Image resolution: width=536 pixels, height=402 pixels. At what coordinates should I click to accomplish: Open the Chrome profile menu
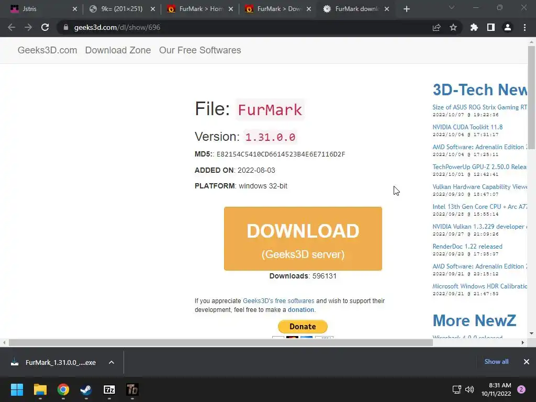[508, 27]
